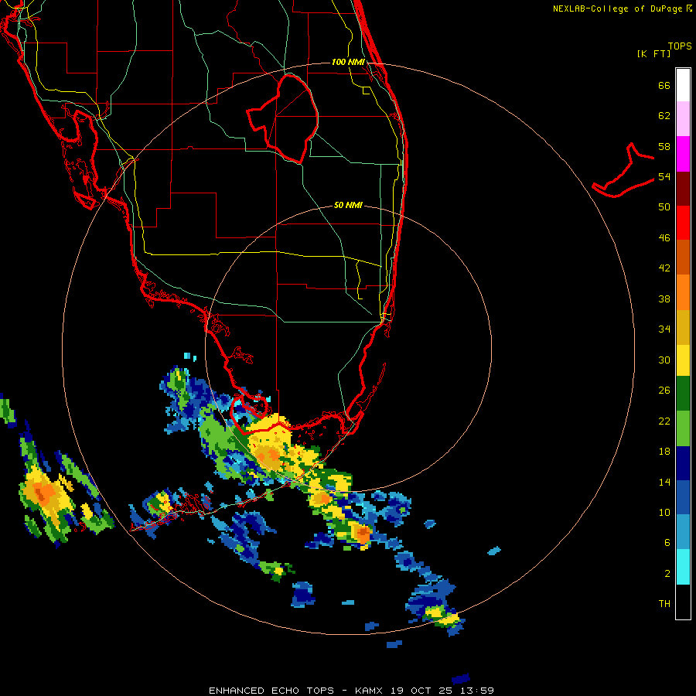Click the 100 NMI range ring label
Viewport: 696px width, 696px height.
pos(348,62)
